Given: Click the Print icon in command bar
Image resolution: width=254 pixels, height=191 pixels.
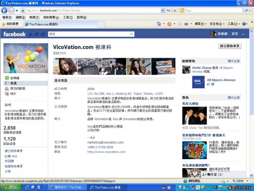Looking at the screenshot, I should [186, 24].
